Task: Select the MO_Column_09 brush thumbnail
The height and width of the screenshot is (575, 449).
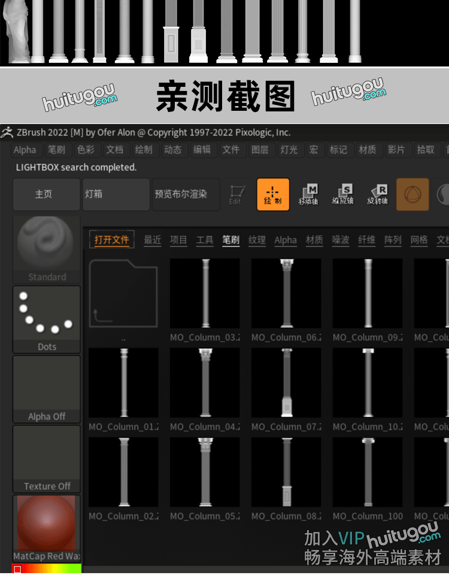Action: (368, 293)
